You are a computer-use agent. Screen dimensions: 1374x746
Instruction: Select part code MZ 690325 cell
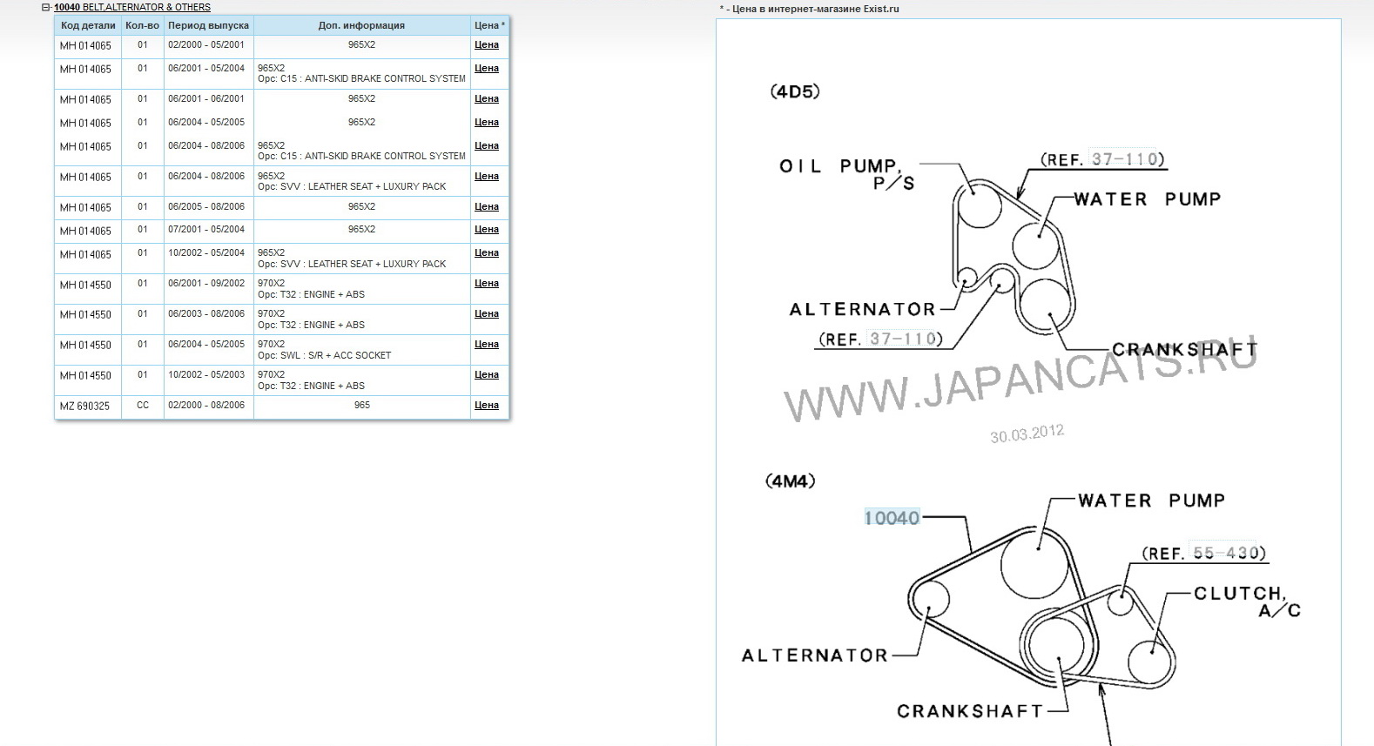pos(85,406)
